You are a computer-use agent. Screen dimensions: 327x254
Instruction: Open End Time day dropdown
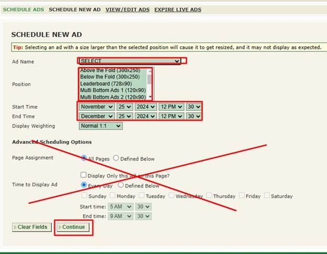[x=125, y=116]
